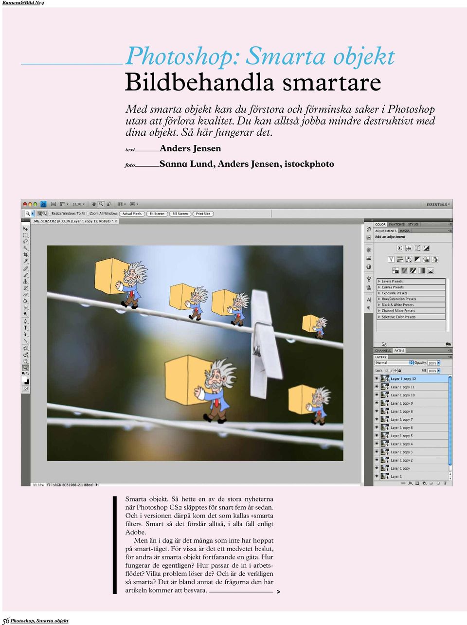Switch to the PATHS tab

coord(399,351)
